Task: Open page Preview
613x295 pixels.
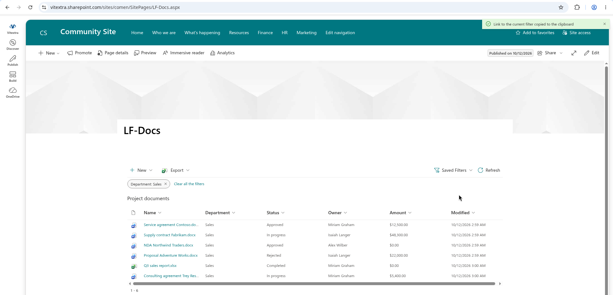Action: coord(145,53)
